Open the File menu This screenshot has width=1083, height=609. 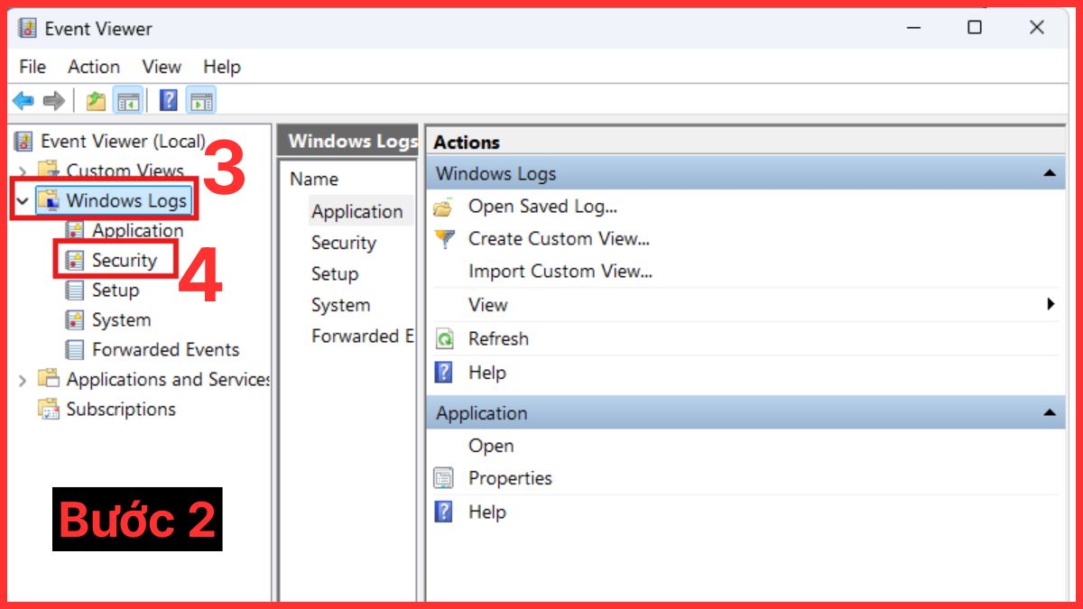[32, 67]
